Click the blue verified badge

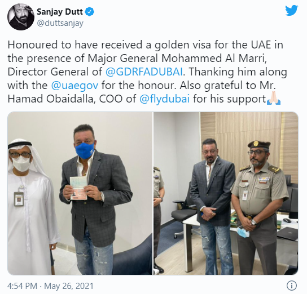tap(90, 12)
